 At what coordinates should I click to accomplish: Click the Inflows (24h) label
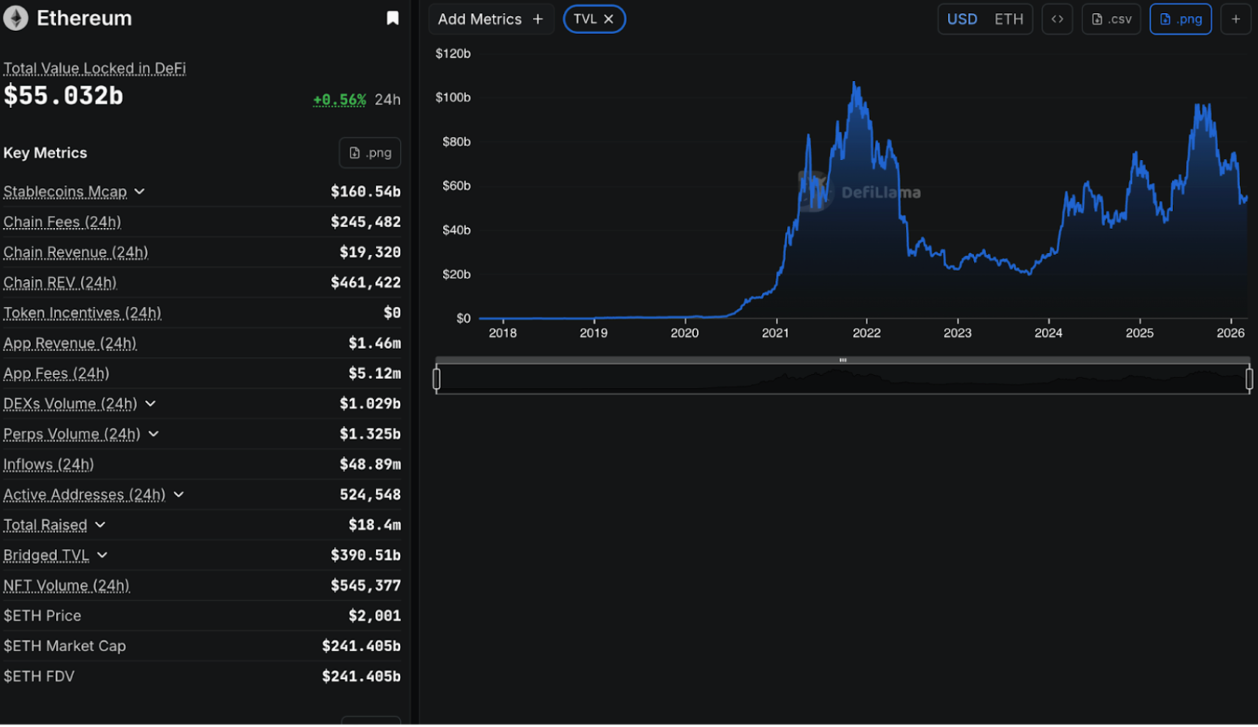pos(49,464)
